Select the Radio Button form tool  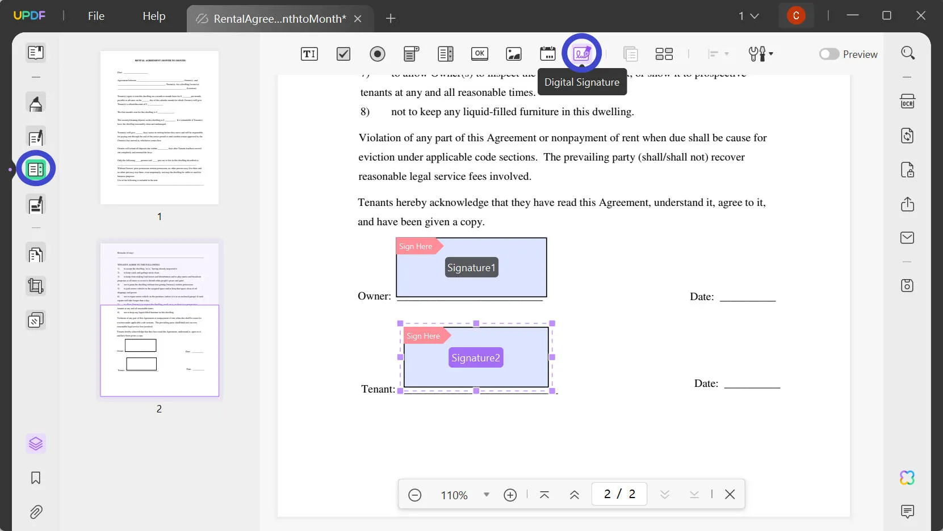pyautogui.click(x=377, y=54)
